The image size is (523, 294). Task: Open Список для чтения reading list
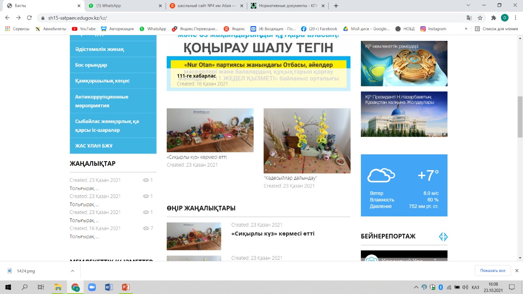pyautogui.click(x=496, y=29)
